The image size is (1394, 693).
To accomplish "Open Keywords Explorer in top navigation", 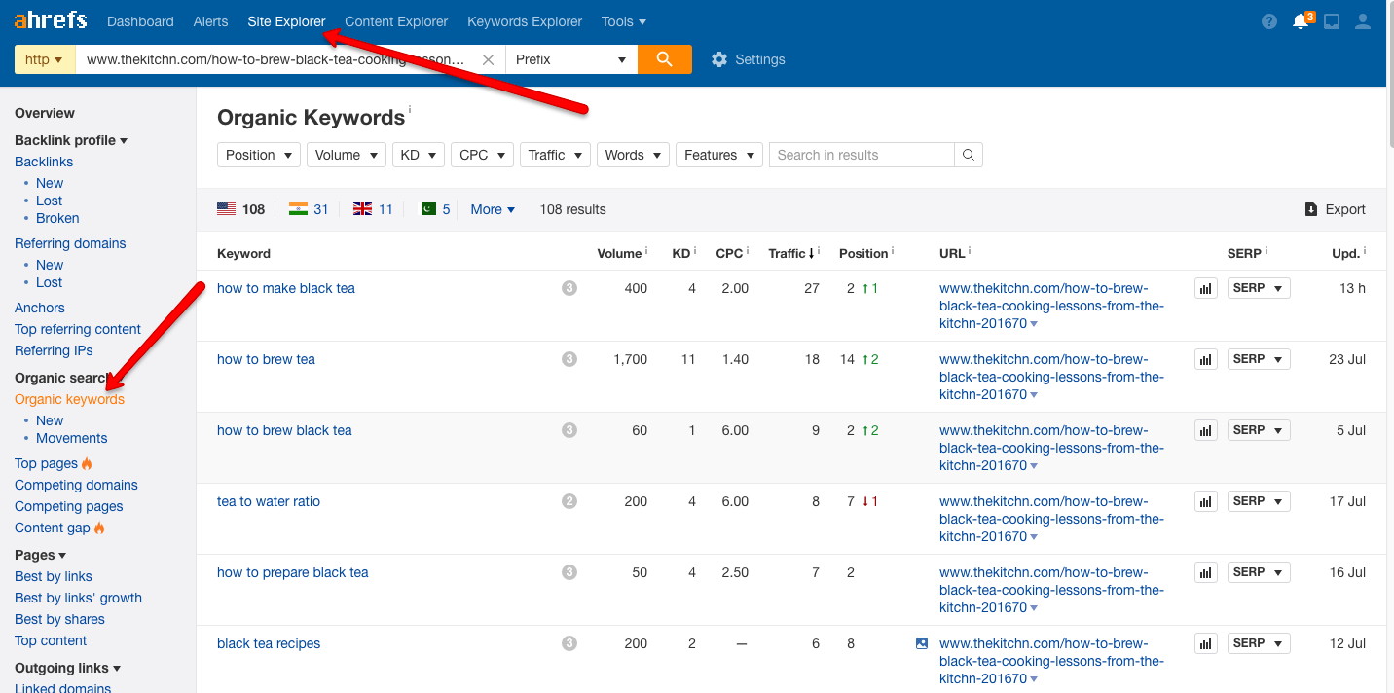I will (525, 21).
